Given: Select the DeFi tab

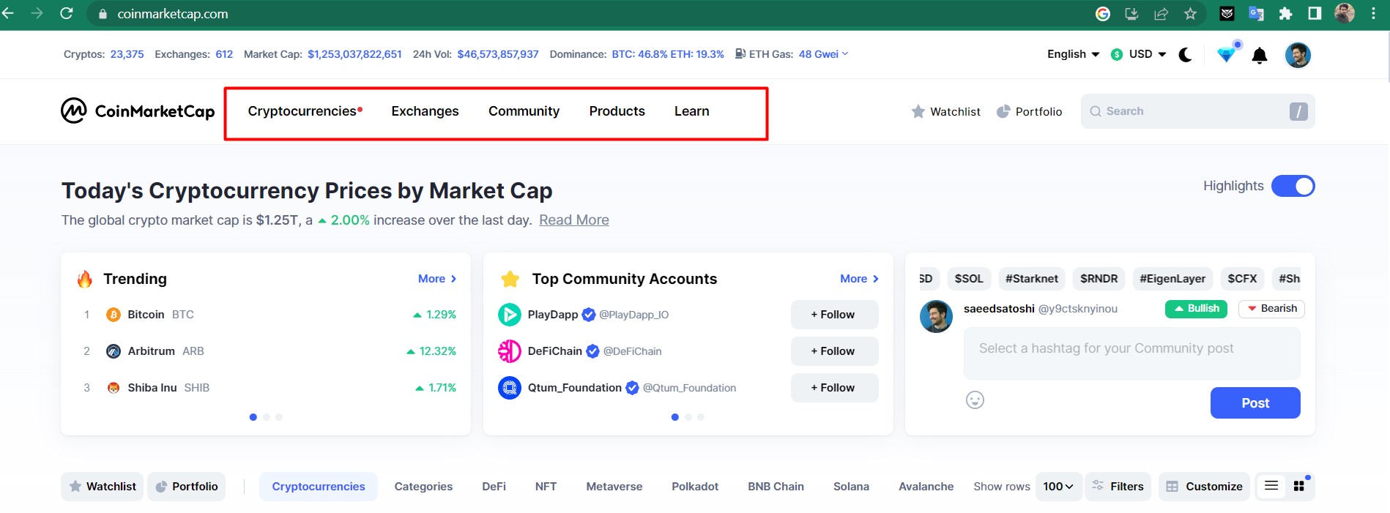Looking at the screenshot, I should coord(494,487).
